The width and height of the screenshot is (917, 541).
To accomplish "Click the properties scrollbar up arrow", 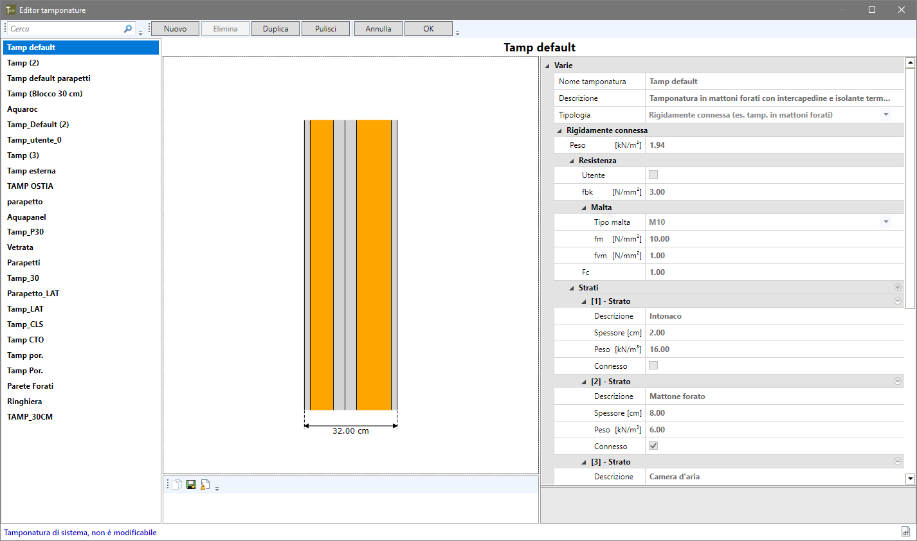I will tap(910, 63).
